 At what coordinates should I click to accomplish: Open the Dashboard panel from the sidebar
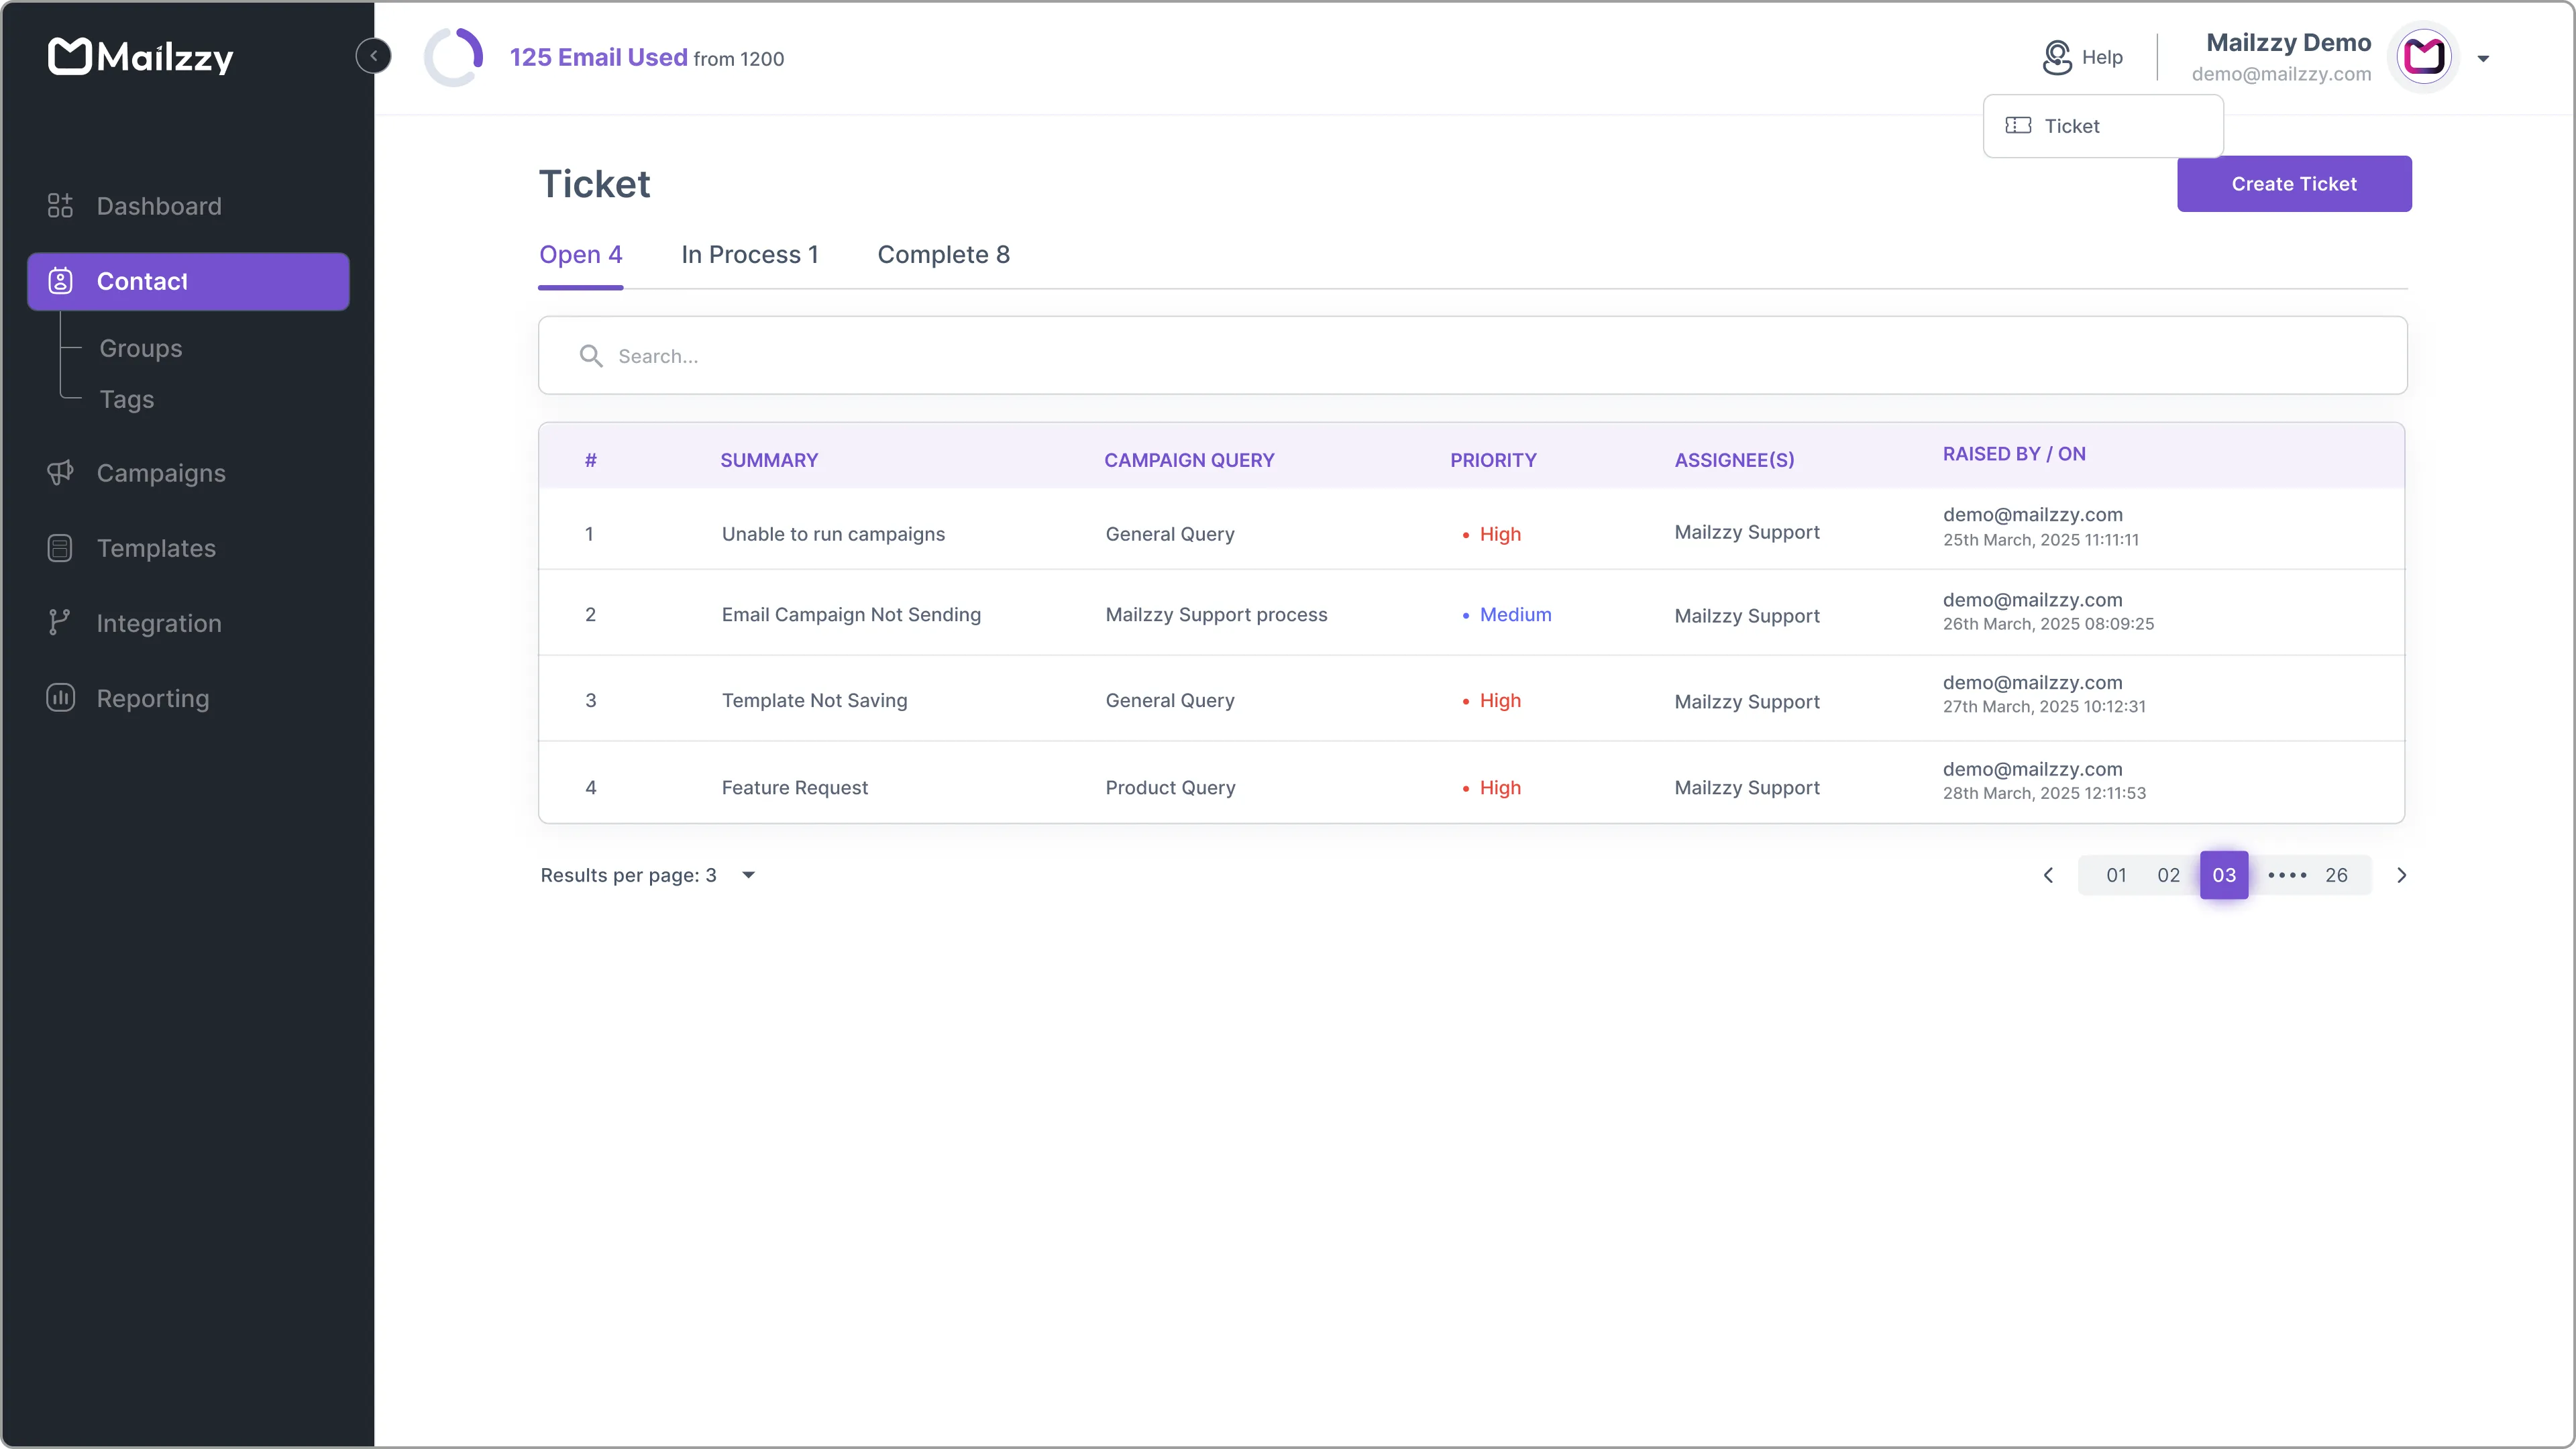tap(158, 206)
